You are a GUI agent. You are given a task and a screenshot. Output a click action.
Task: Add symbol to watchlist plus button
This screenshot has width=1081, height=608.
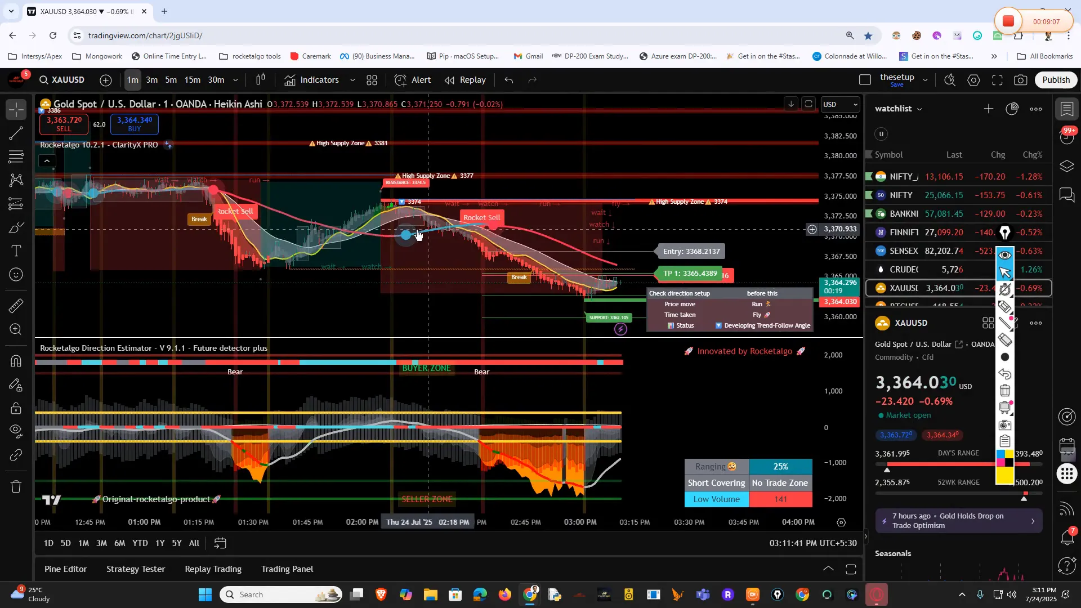tap(989, 109)
